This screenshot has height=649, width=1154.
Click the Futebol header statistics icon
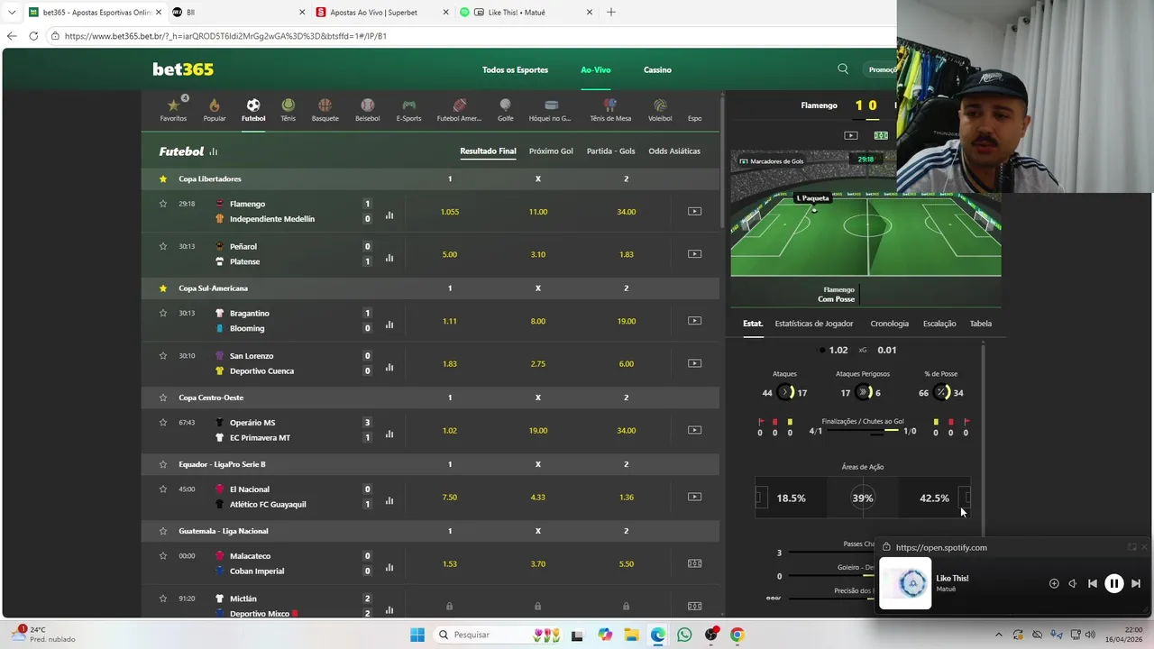click(x=214, y=151)
